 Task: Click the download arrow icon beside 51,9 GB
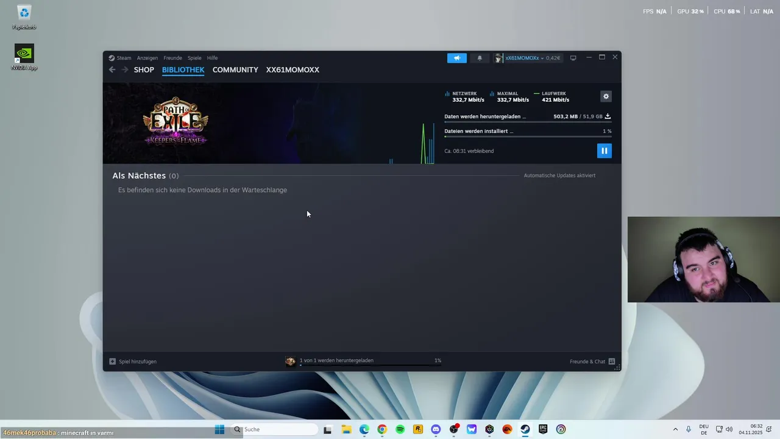608,116
